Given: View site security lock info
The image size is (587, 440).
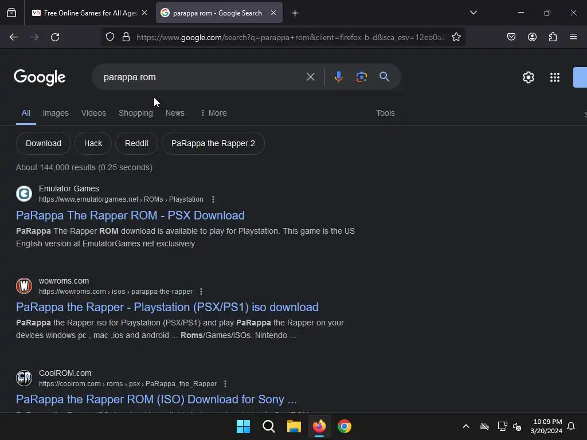Looking at the screenshot, I should pyautogui.click(x=126, y=37).
